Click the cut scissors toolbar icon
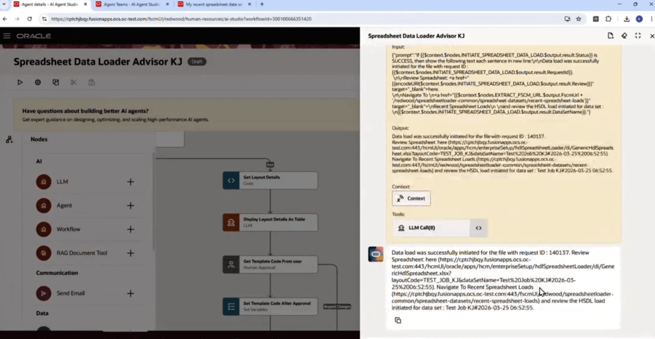 click(73, 82)
